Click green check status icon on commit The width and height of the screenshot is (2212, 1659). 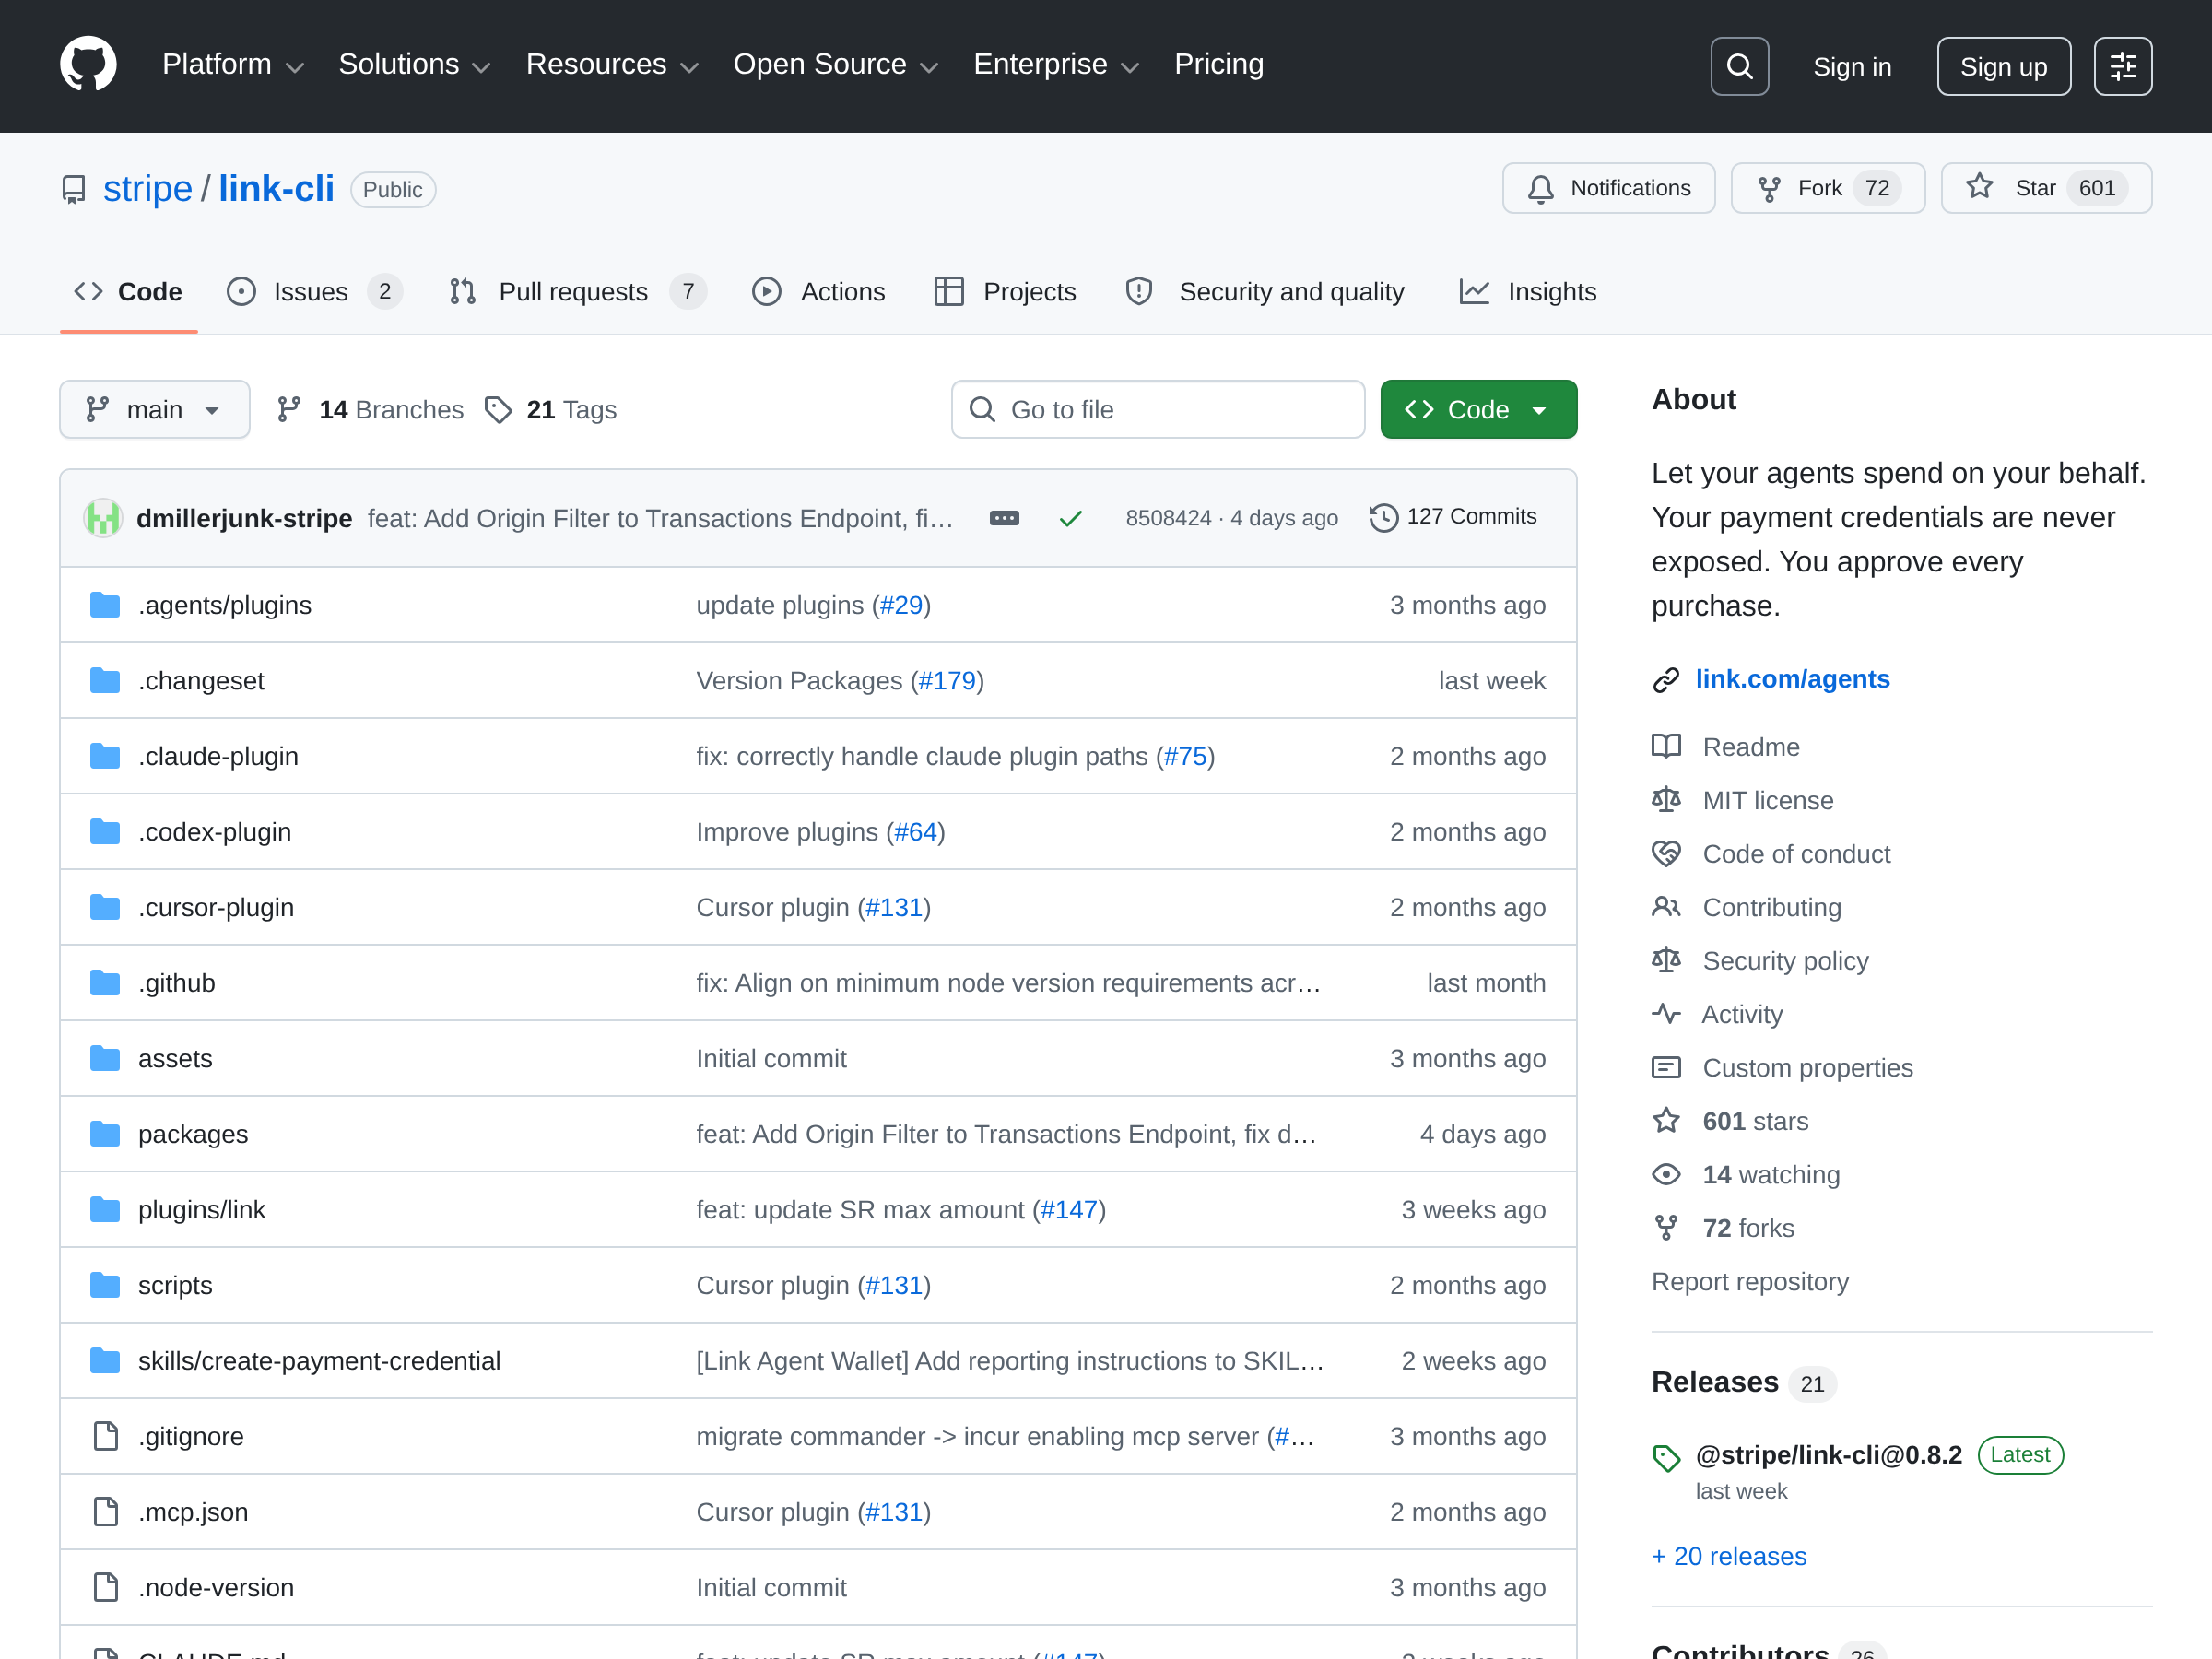pos(1070,518)
